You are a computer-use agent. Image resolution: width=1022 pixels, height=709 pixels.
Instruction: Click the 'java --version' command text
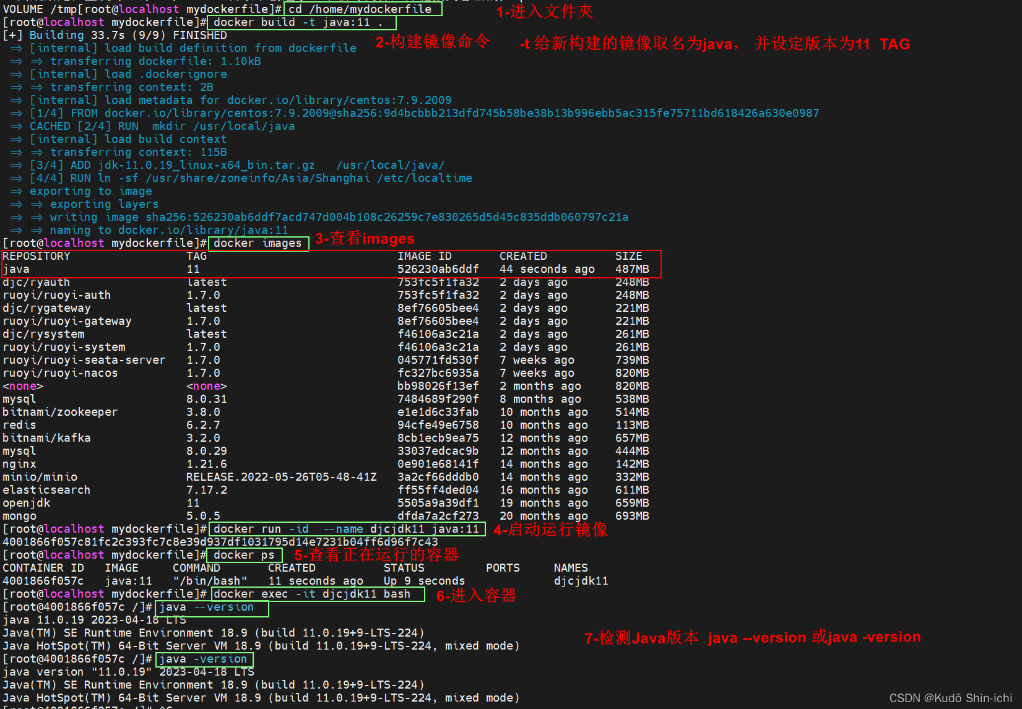pyautogui.click(x=207, y=607)
